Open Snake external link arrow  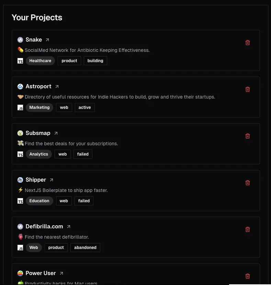click(x=47, y=40)
